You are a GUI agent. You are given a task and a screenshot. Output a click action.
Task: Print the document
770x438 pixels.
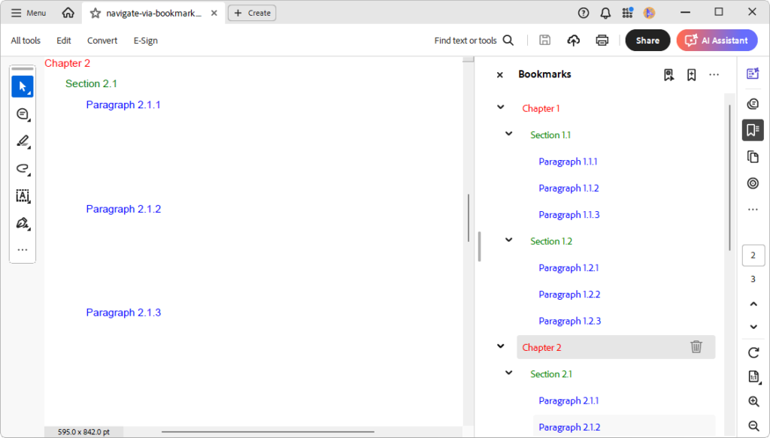pos(602,40)
